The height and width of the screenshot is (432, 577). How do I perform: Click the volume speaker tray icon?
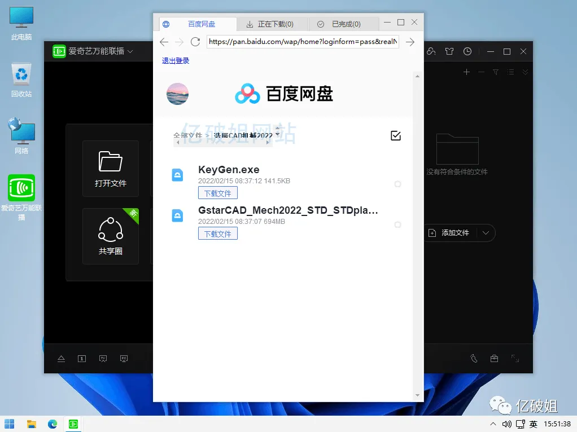[x=507, y=424]
